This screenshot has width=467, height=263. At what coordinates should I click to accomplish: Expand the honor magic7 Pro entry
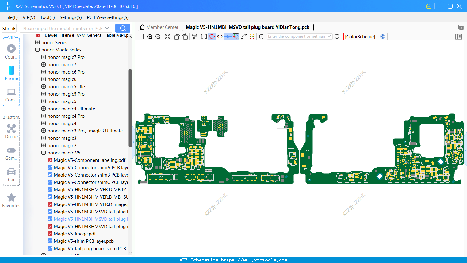(43, 57)
